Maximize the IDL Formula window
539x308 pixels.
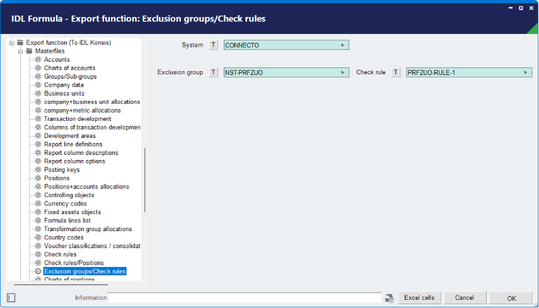point(521,8)
